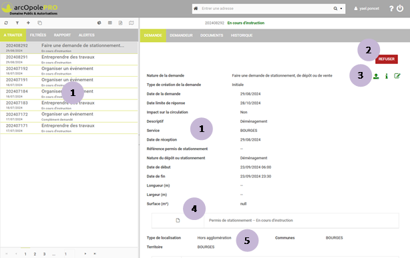Viewport: 410px width, 258px height.
Task: Select request 202407172 Complément demandé
Action: coord(69,117)
